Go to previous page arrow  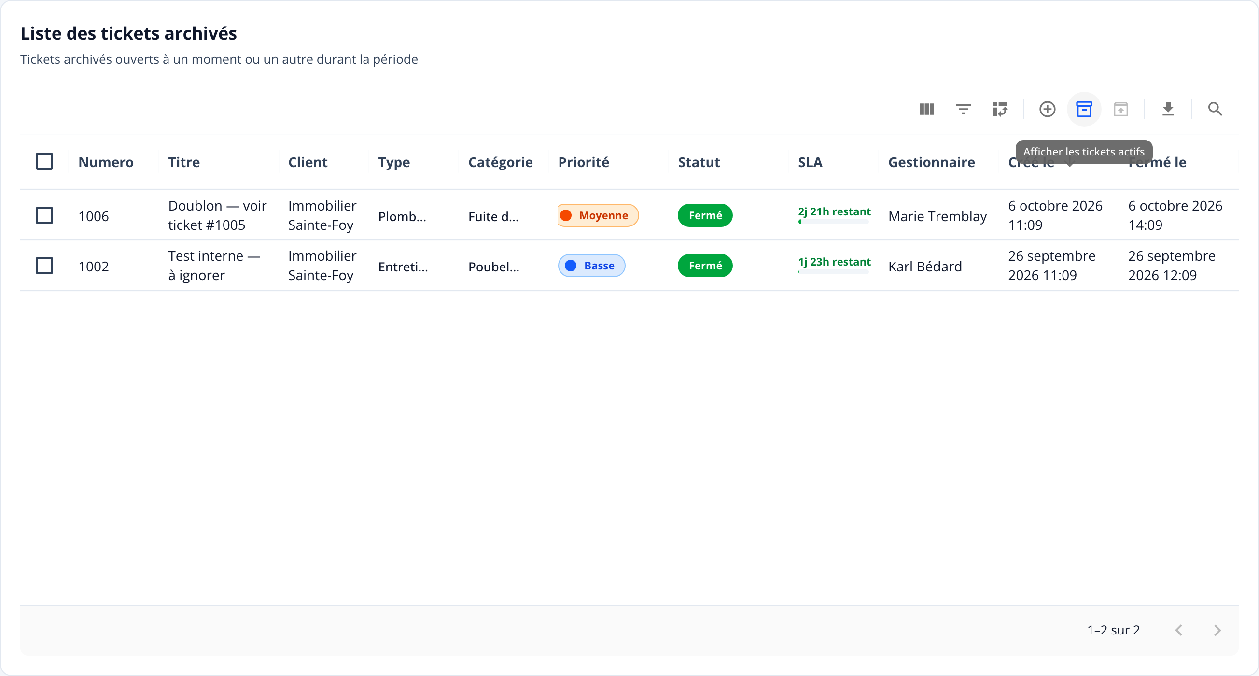pyautogui.click(x=1179, y=630)
